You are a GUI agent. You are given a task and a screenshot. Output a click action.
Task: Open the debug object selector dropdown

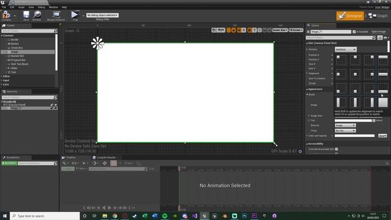(102, 15)
